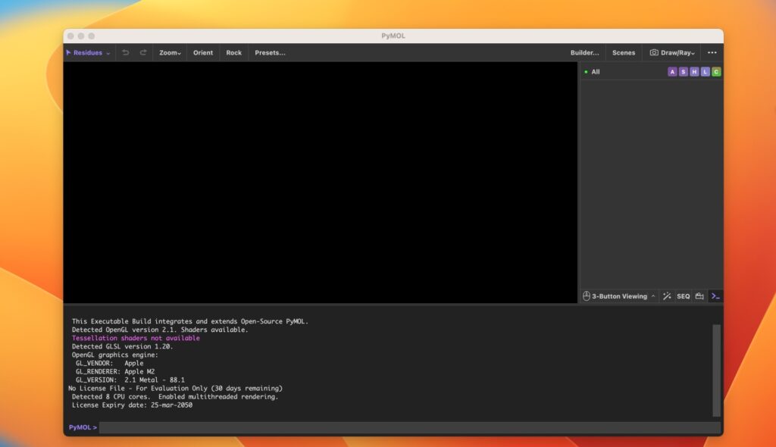Open the Residues selection dropdown

pyautogui.click(x=88, y=52)
